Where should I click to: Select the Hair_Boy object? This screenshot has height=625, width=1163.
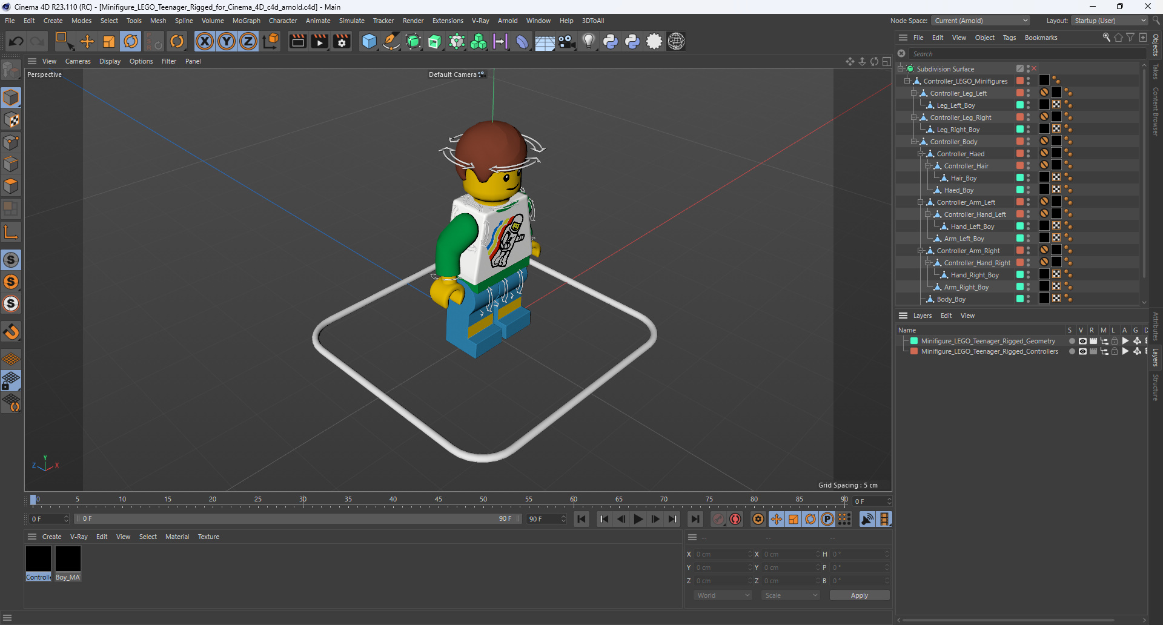point(963,178)
